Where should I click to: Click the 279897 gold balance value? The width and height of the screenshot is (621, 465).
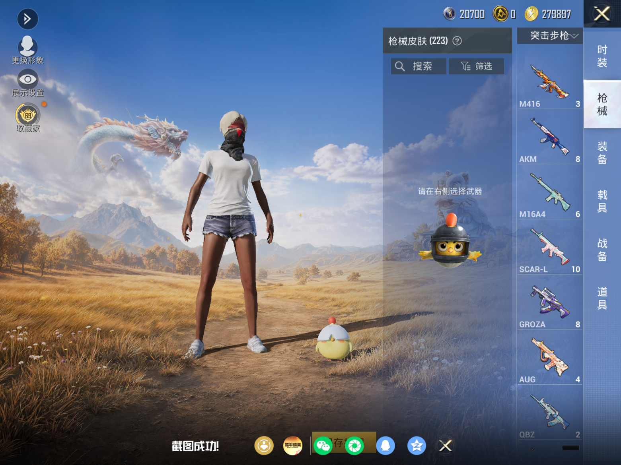click(x=556, y=14)
